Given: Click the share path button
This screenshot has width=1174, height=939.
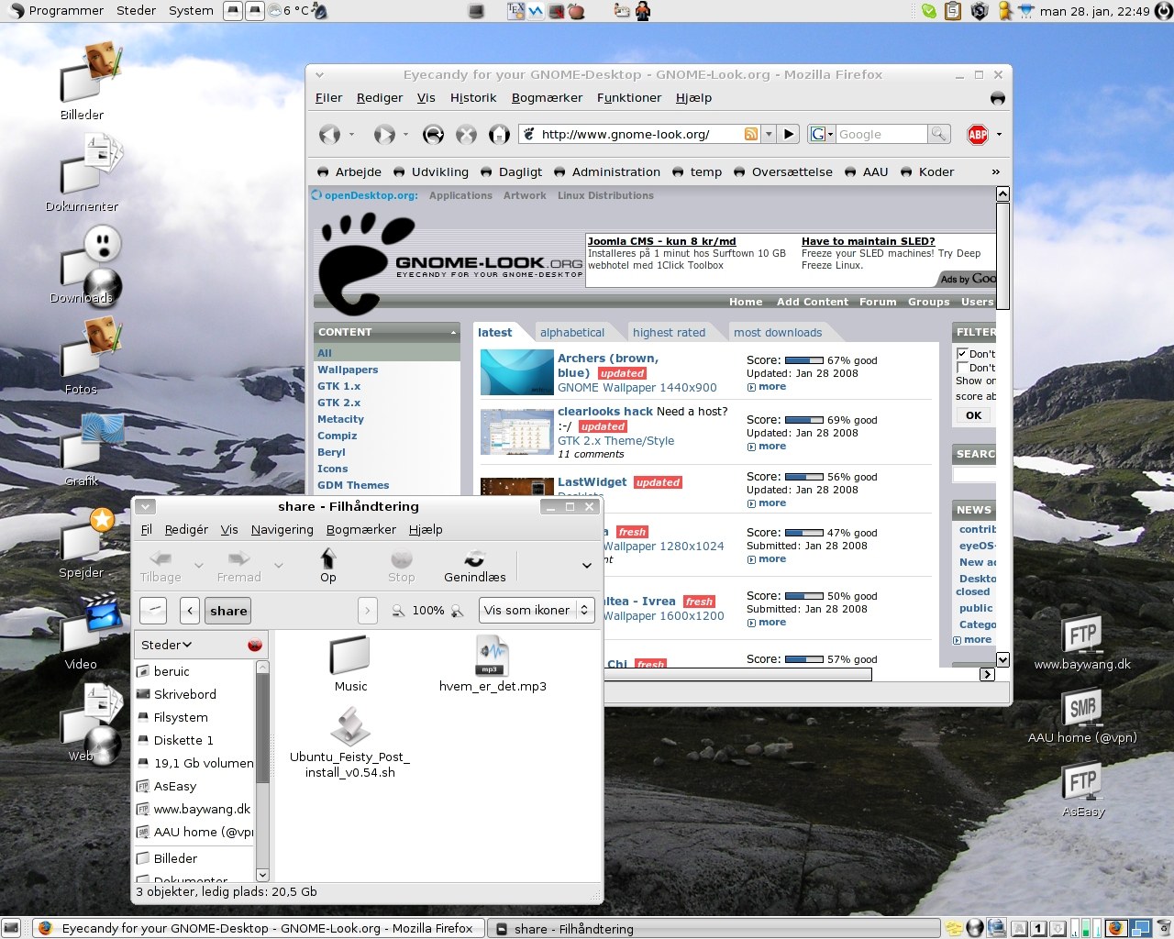Looking at the screenshot, I should [228, 611].
